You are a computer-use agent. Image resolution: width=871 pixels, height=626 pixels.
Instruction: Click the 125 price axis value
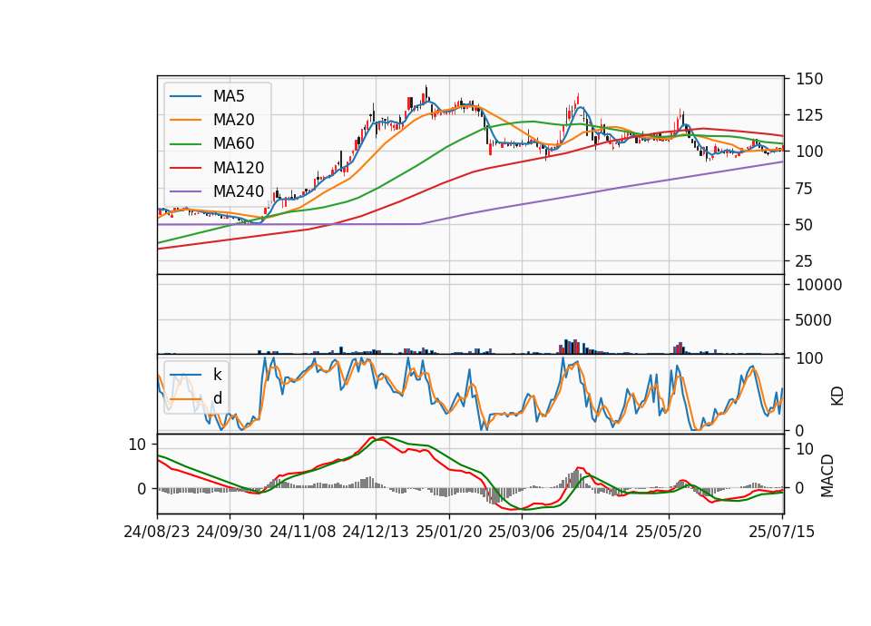pyautogui.click(x=809, y=115)
